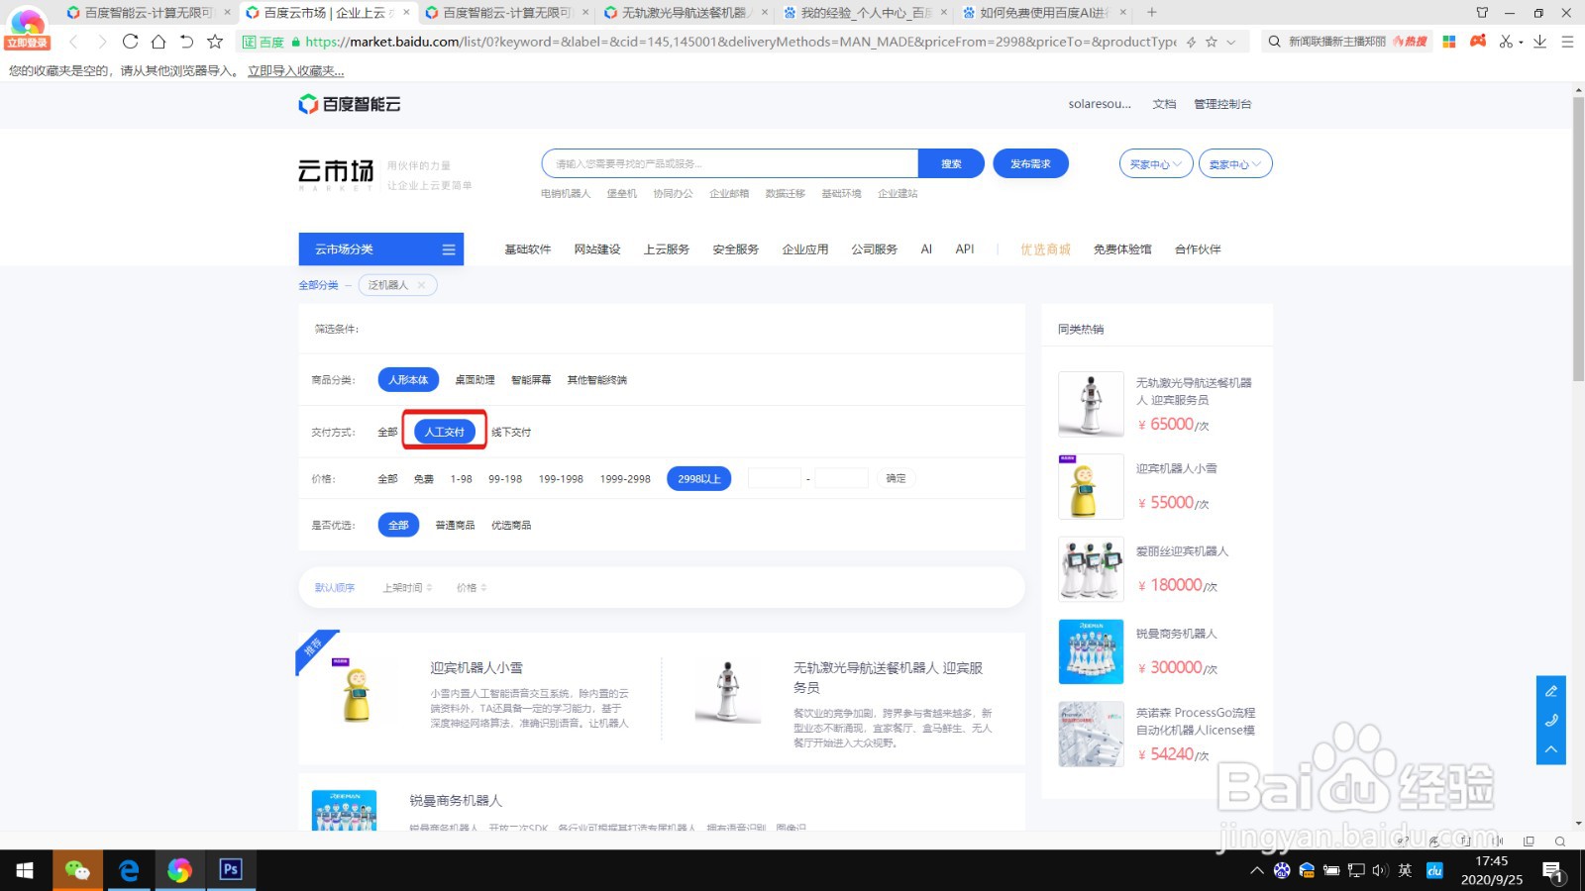Sort by 价格
This screenshot has width=1585, height=891.
(472, 588)
